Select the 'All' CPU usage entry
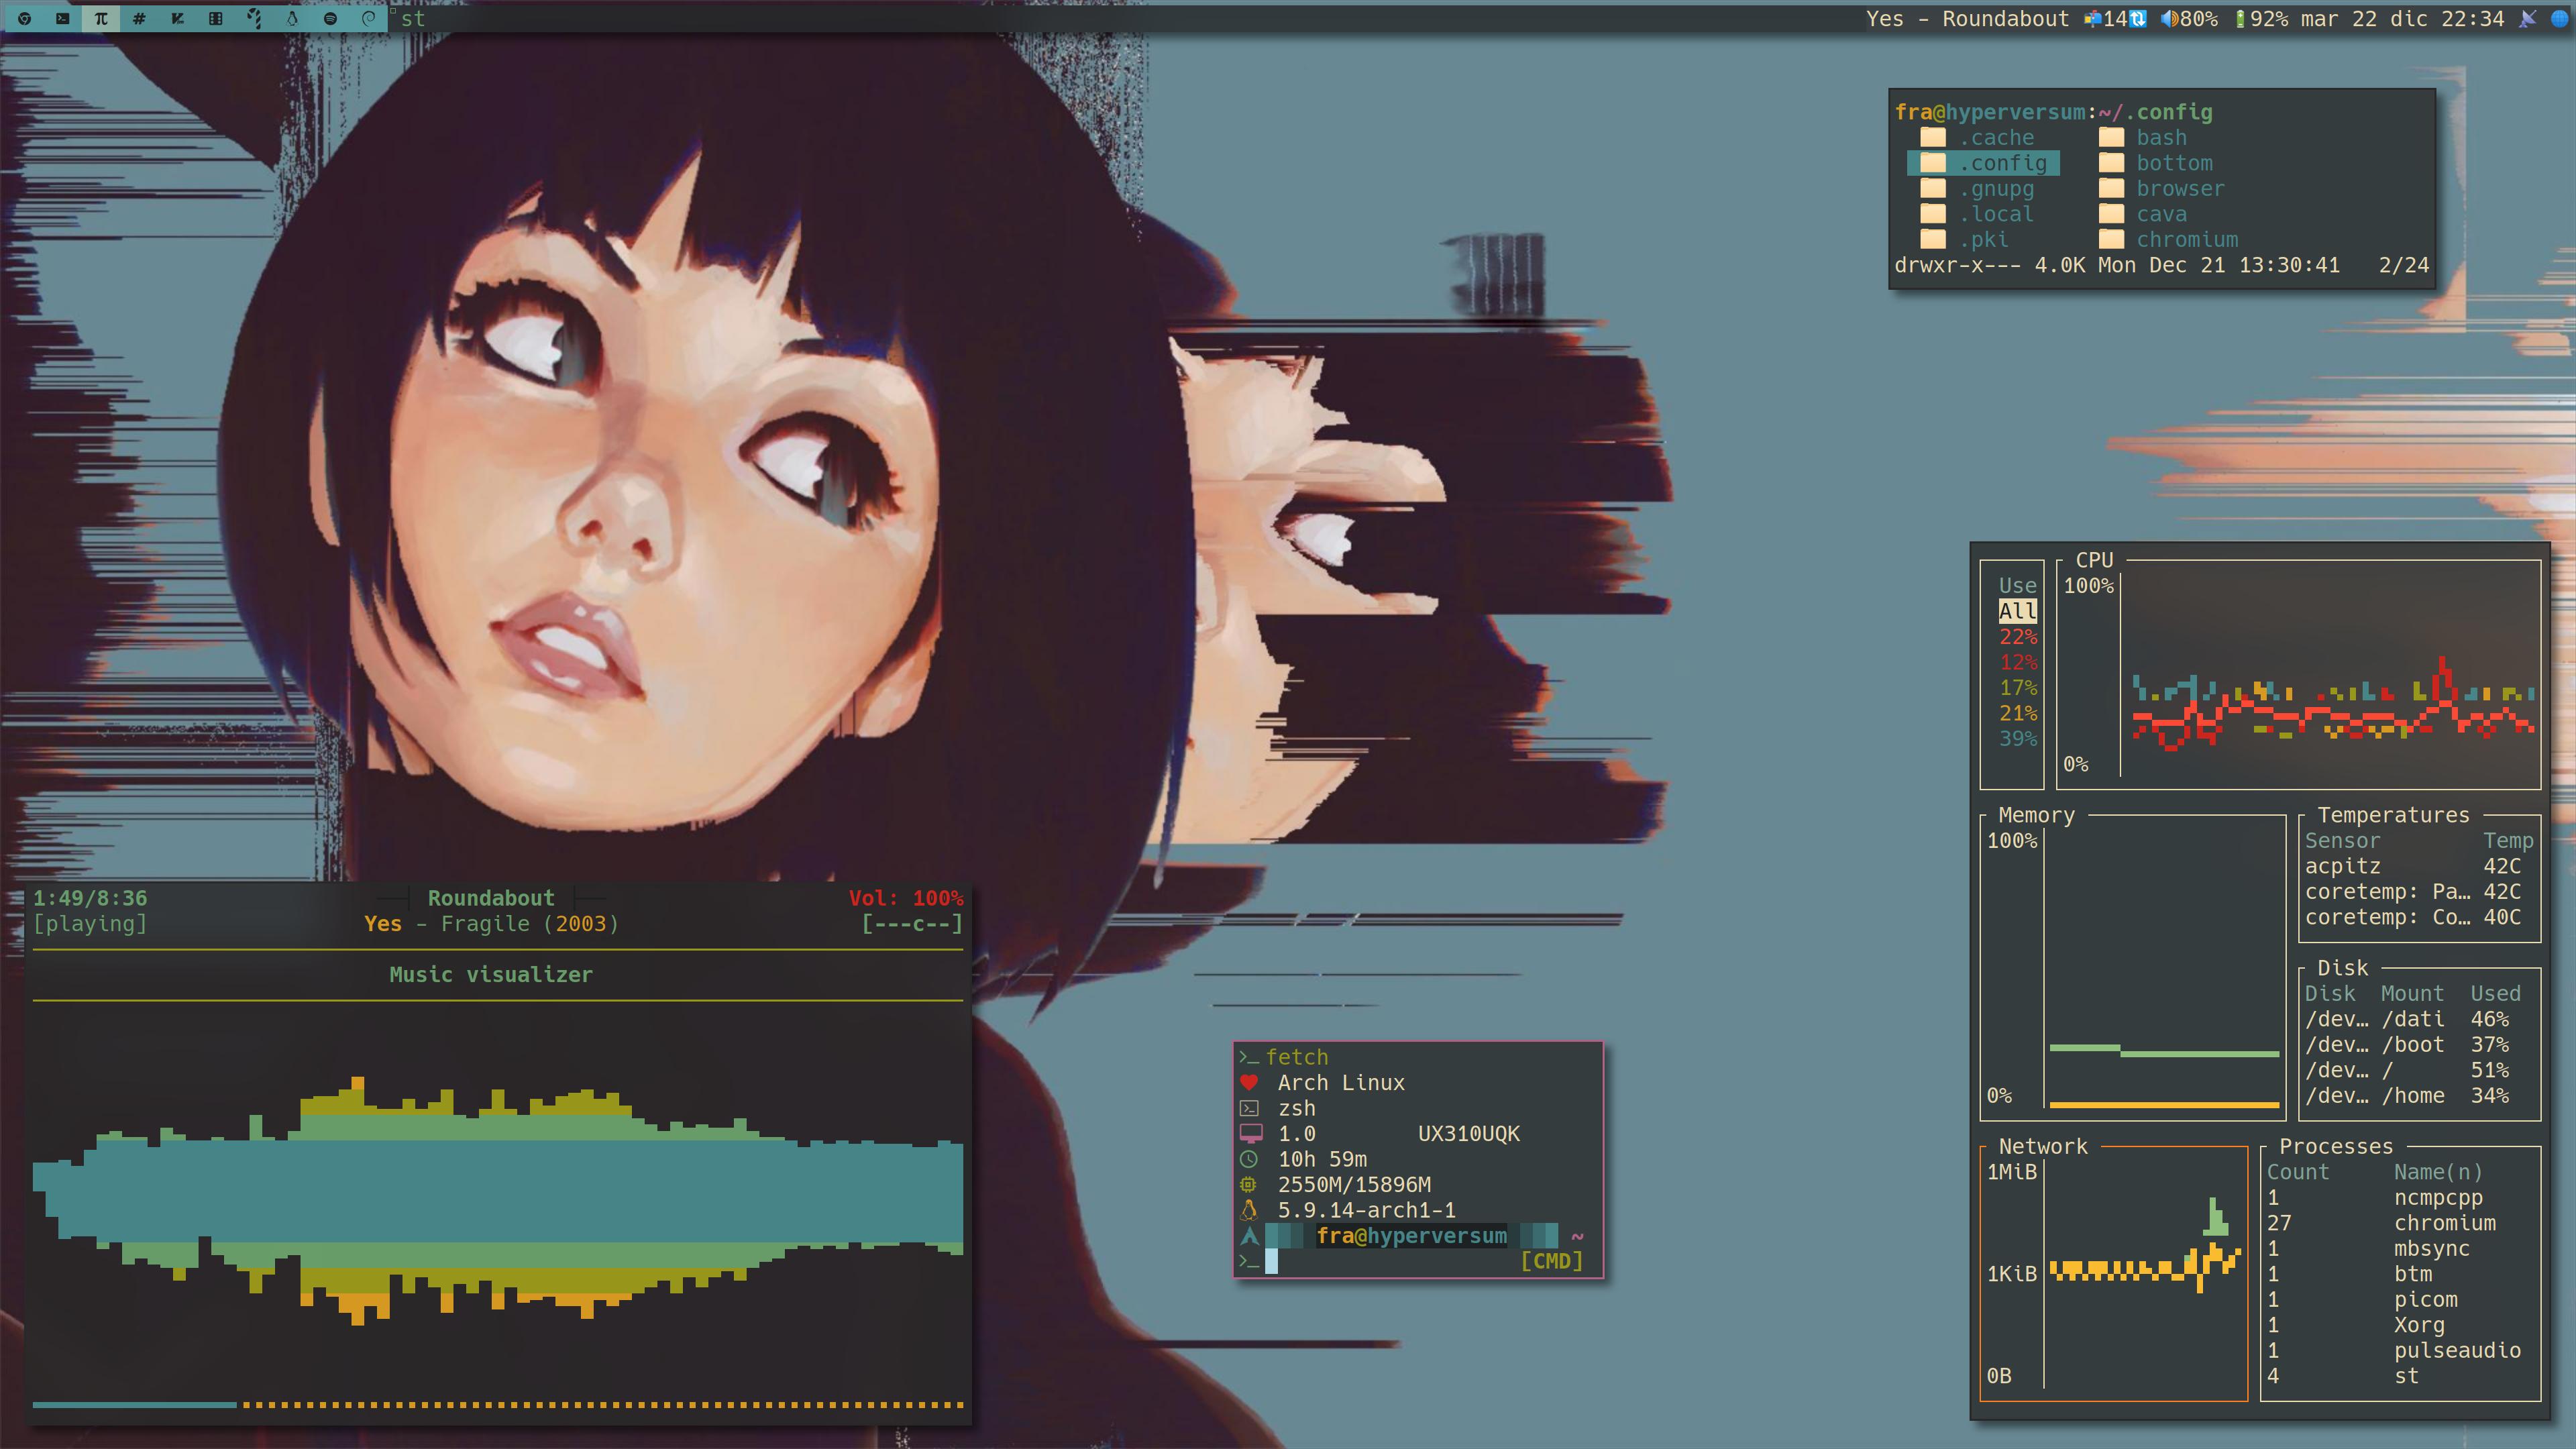Image resolution: width=2576 pixels, height=1449 pixels. click(x=2017, y=610)
